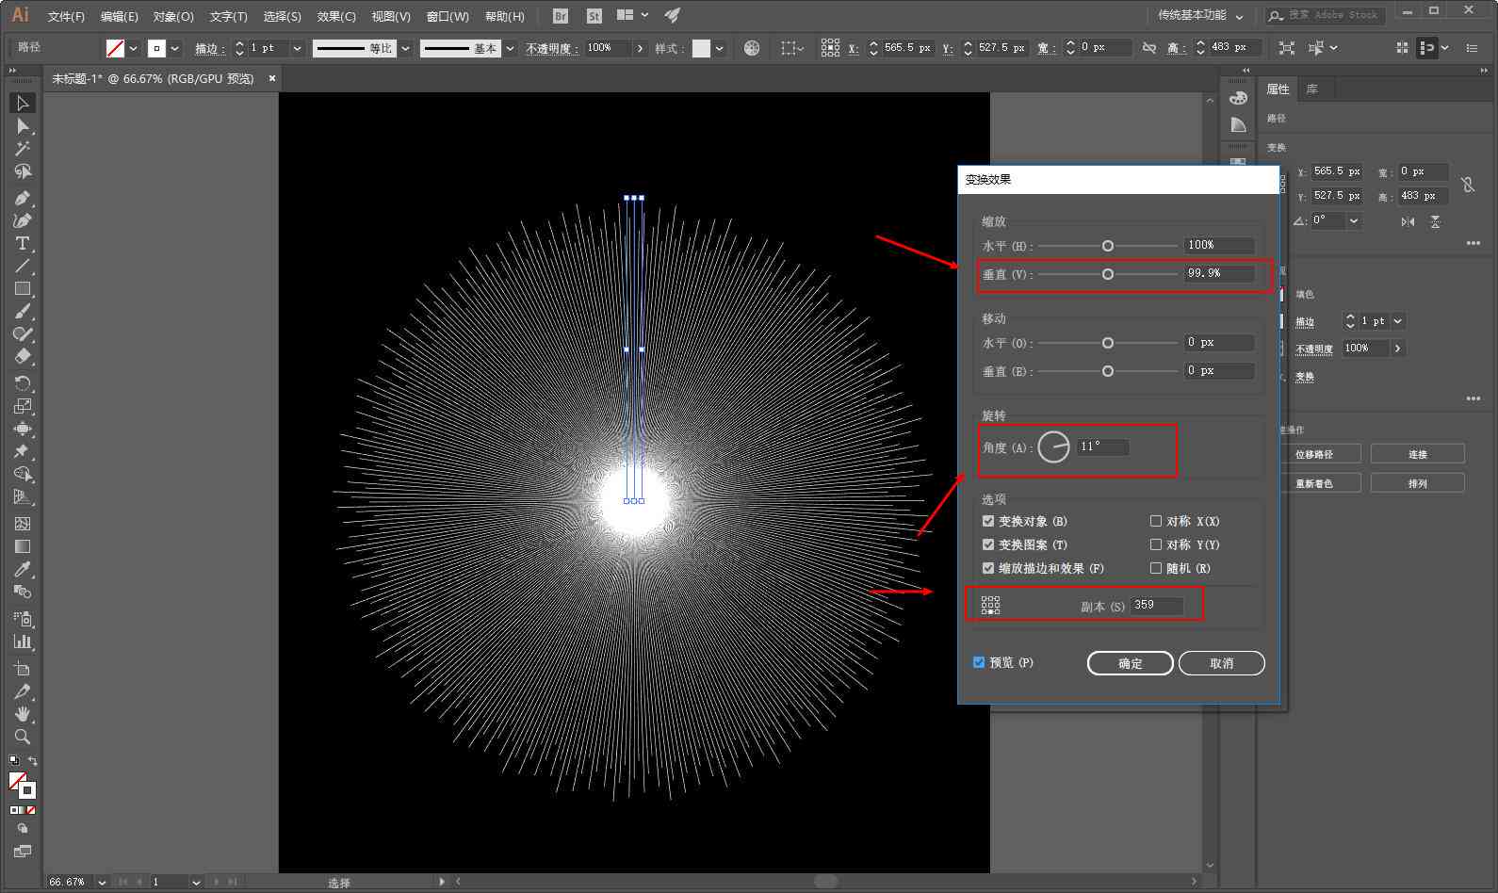Click the flip horizontal icon in Properties
1498x893 pixels.
1408,221
